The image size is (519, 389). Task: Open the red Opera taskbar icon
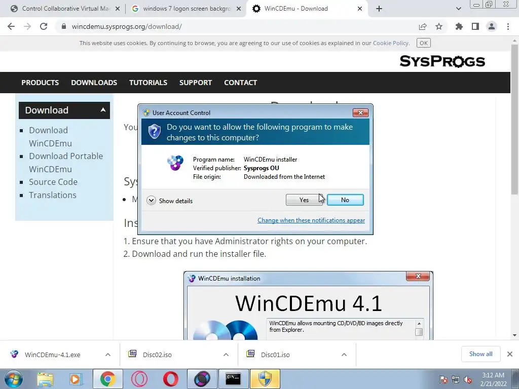point(171,379)
